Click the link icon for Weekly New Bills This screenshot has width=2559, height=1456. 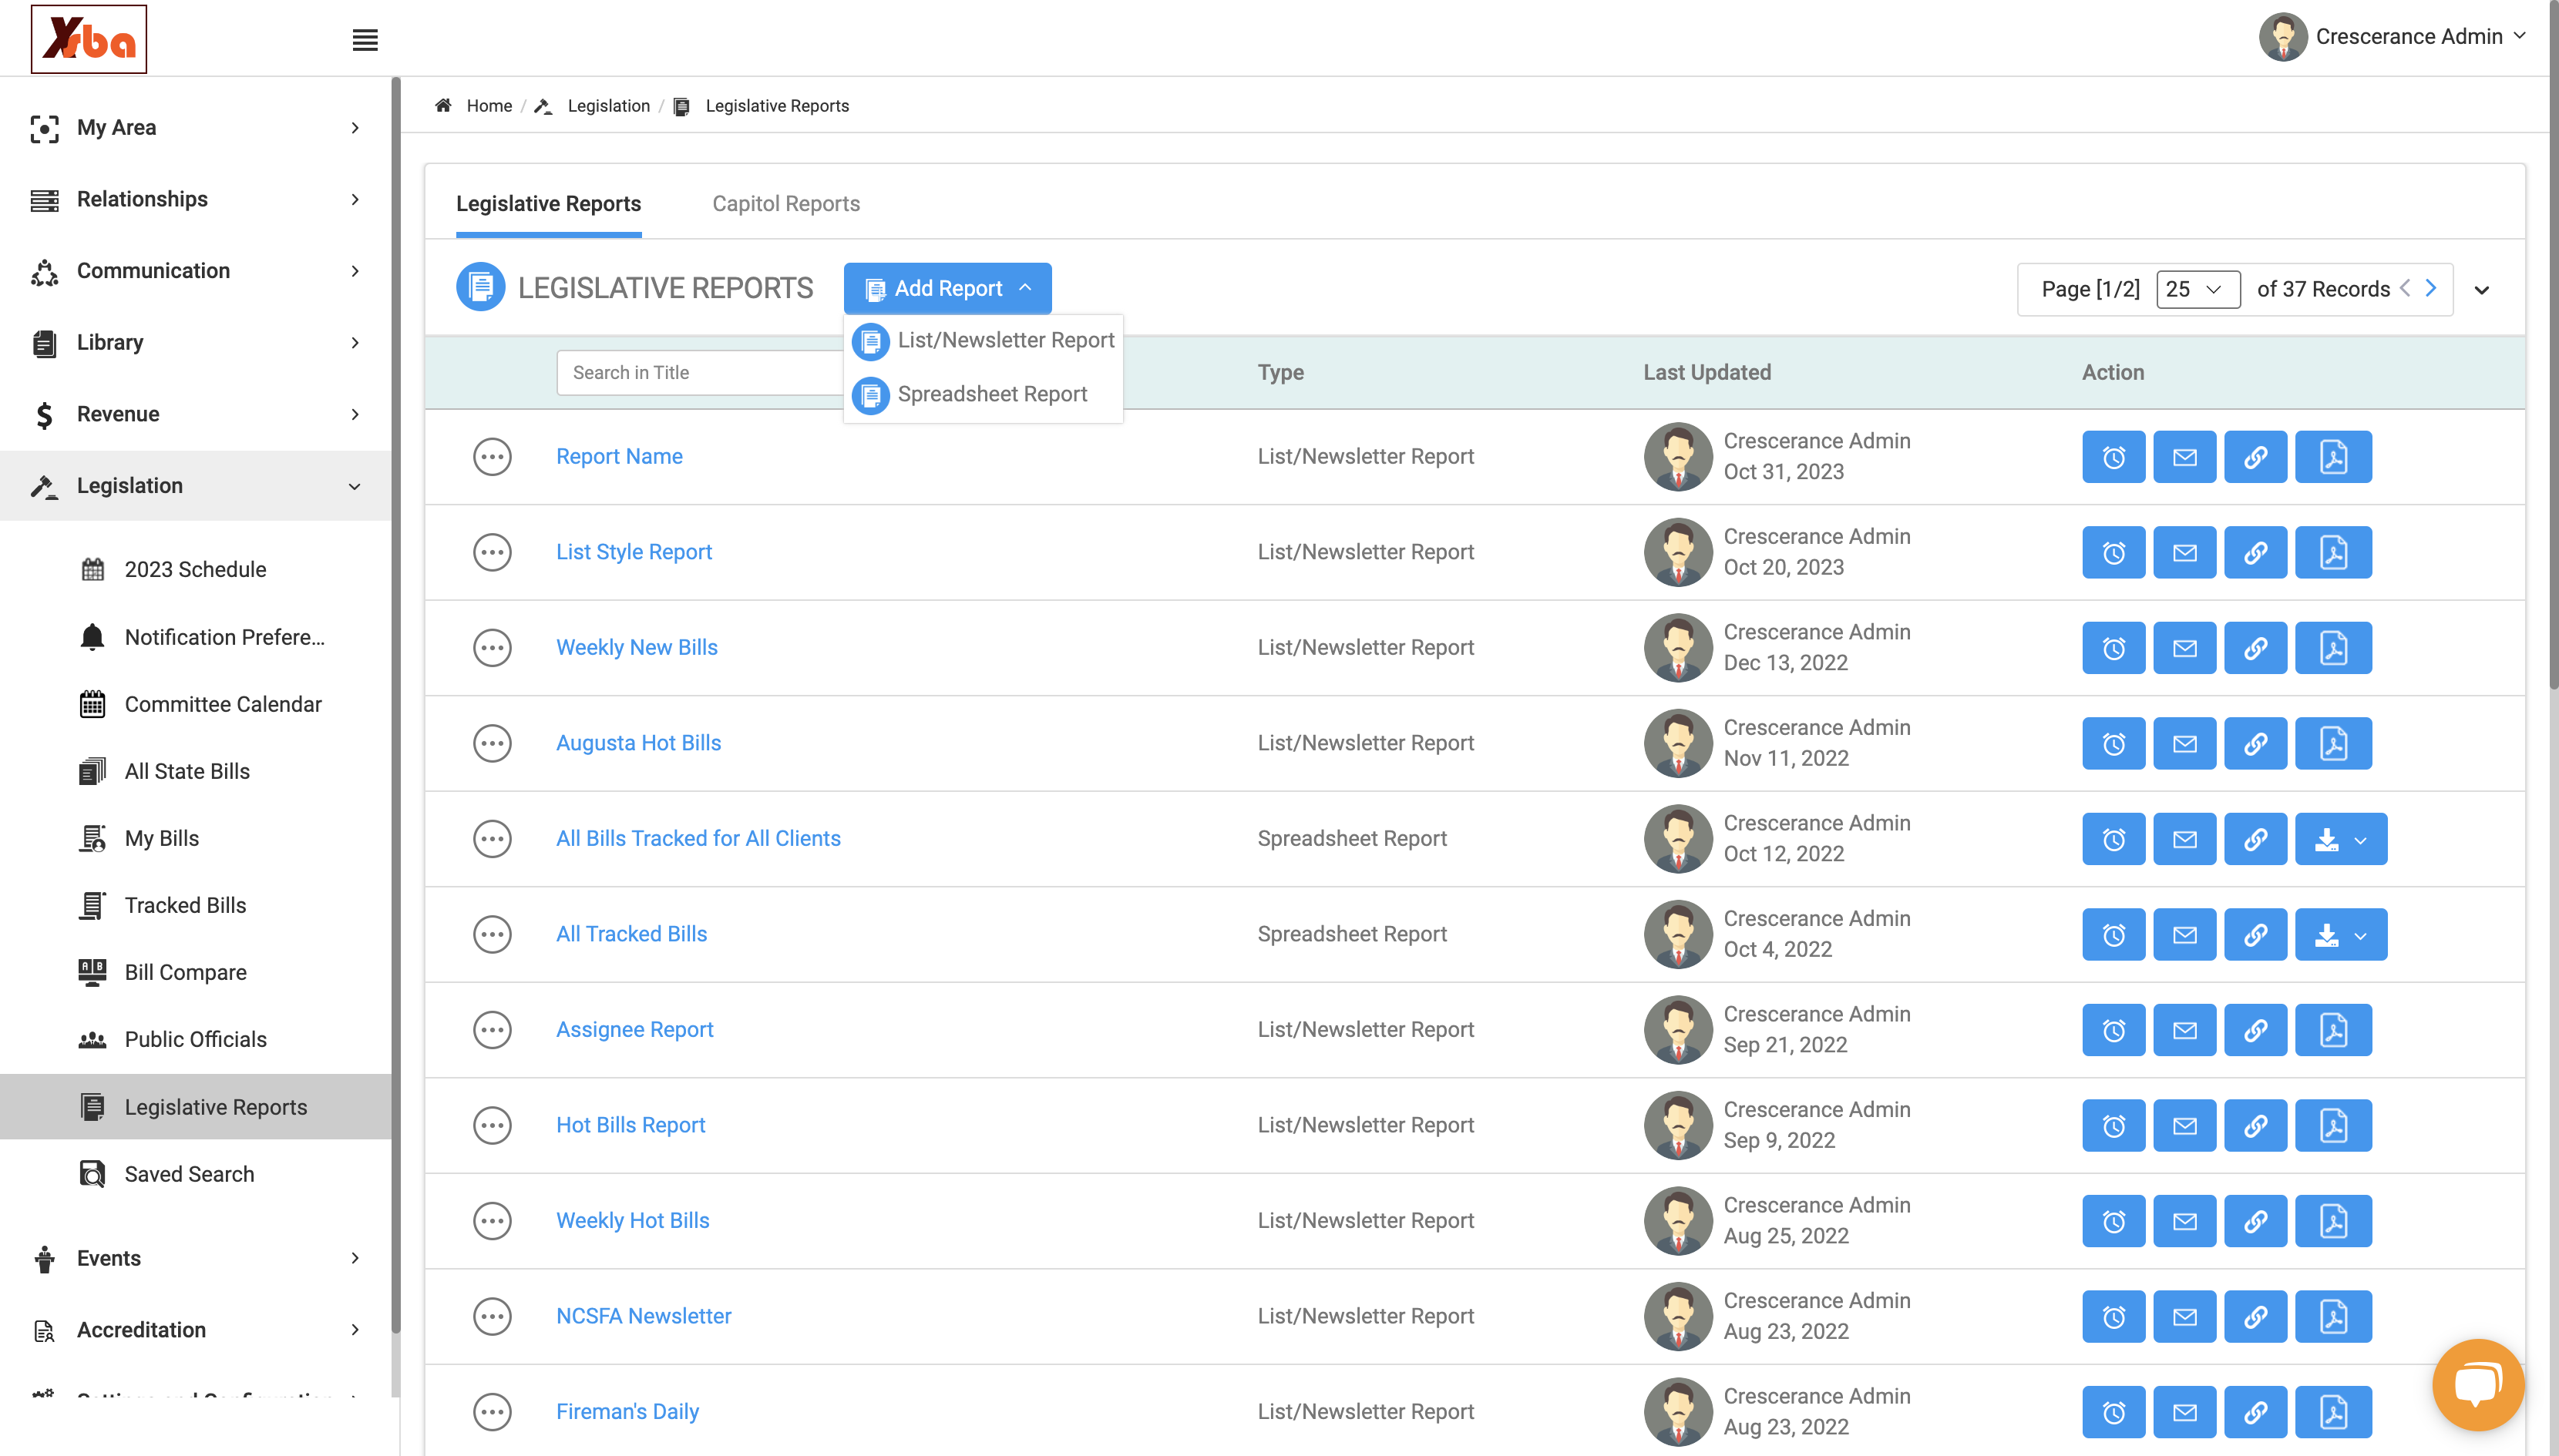tap(2255, 648)
